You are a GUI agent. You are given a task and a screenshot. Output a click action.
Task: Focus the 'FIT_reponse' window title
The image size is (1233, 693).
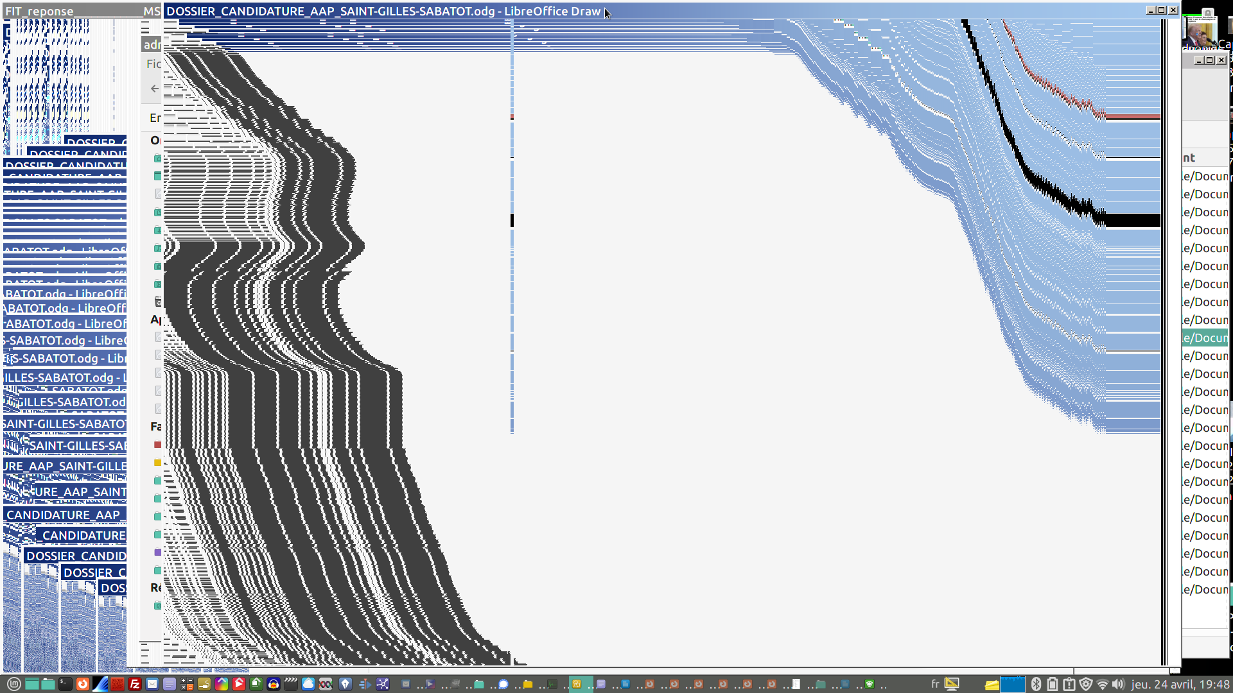tap(40, 11)
